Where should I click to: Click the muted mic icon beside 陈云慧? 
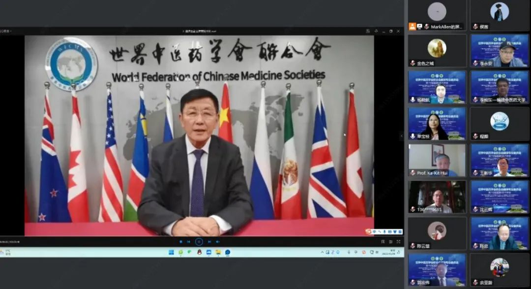point(413,246)
